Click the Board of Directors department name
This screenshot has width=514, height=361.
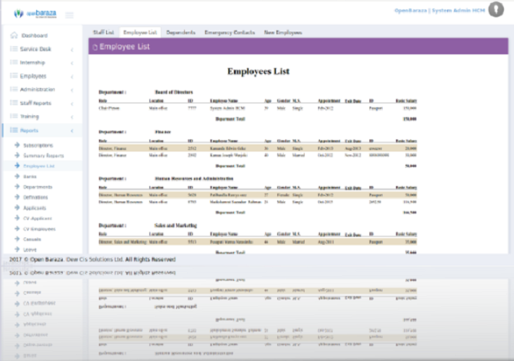point(174,92)
